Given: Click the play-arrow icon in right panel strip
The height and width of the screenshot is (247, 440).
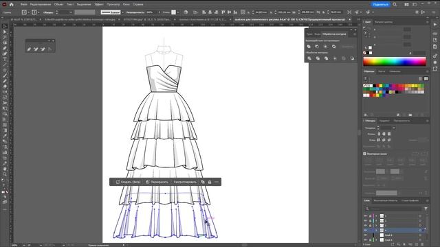Looking at the screenshot, I should coord(435,25).
